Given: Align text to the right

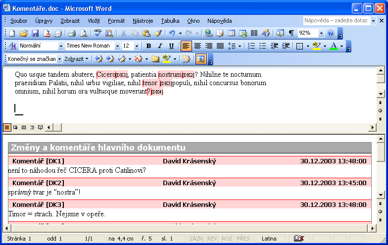Looking at the screenshot, I should pos(209,46).
